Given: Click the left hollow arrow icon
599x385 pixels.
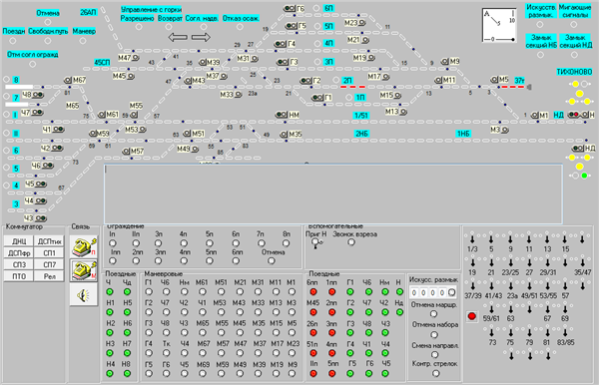Looking at the screenshot, I should click(178, 37).
